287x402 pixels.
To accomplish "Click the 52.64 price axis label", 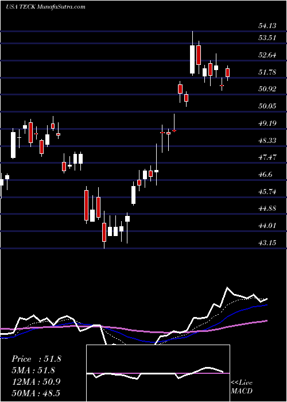I will click(267, 55).
